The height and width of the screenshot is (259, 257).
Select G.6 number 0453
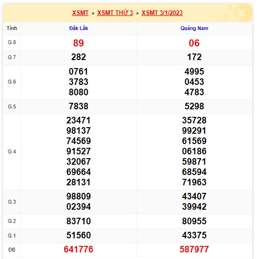coord(194,82)
